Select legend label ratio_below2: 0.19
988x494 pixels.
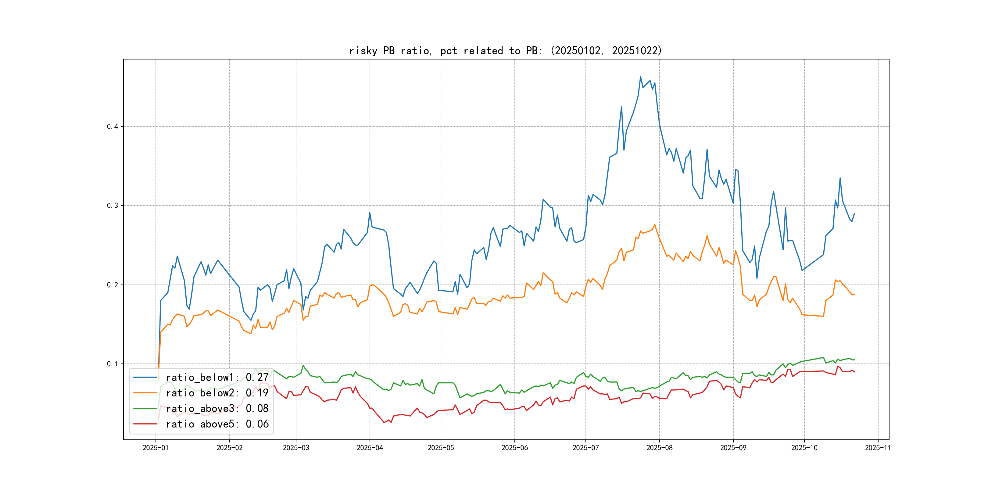(x=217, y=393)
